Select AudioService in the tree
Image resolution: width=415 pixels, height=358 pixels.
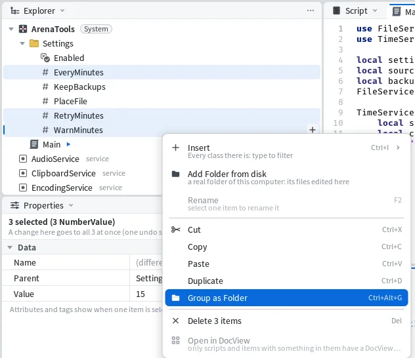[55, 159]
